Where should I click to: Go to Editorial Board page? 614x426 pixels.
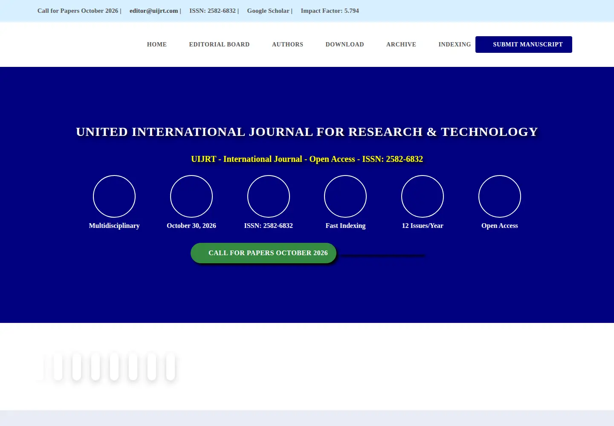219,44
